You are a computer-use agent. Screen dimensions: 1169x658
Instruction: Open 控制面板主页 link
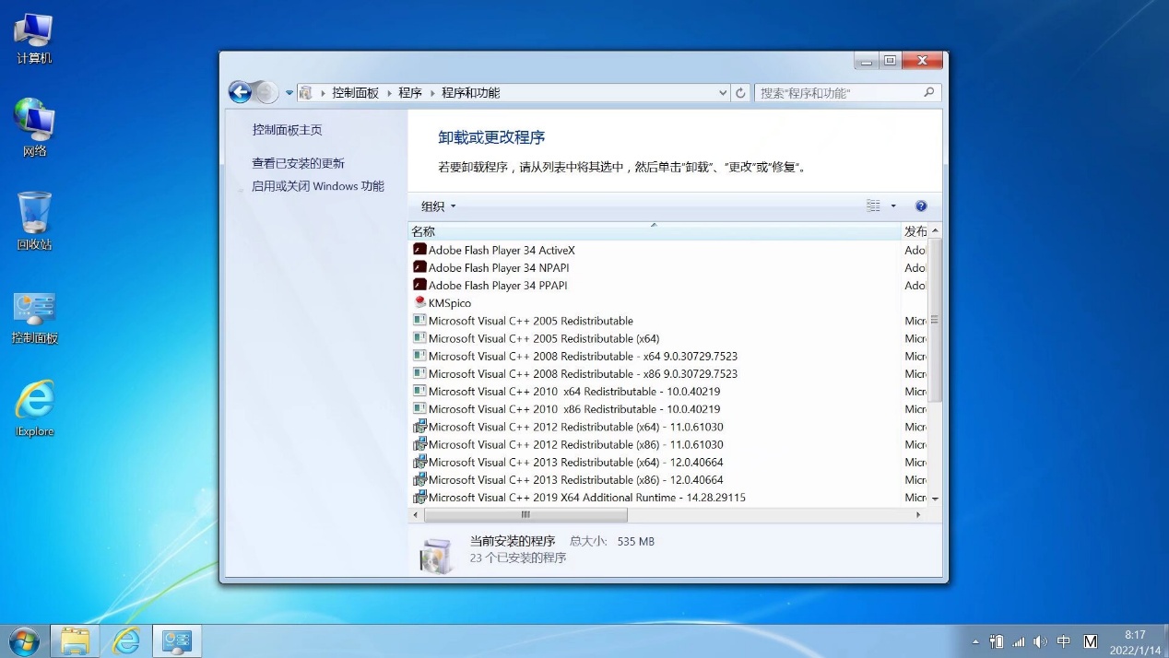click(287, 130)
